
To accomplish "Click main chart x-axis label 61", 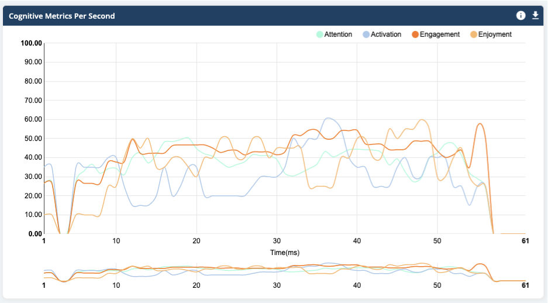I will [525, 241].
